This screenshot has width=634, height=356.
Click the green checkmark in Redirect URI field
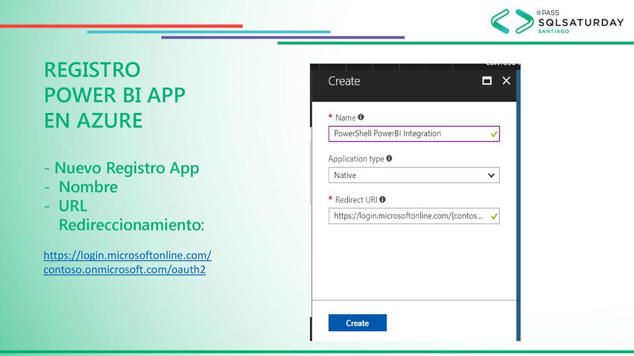coord(493,216)
